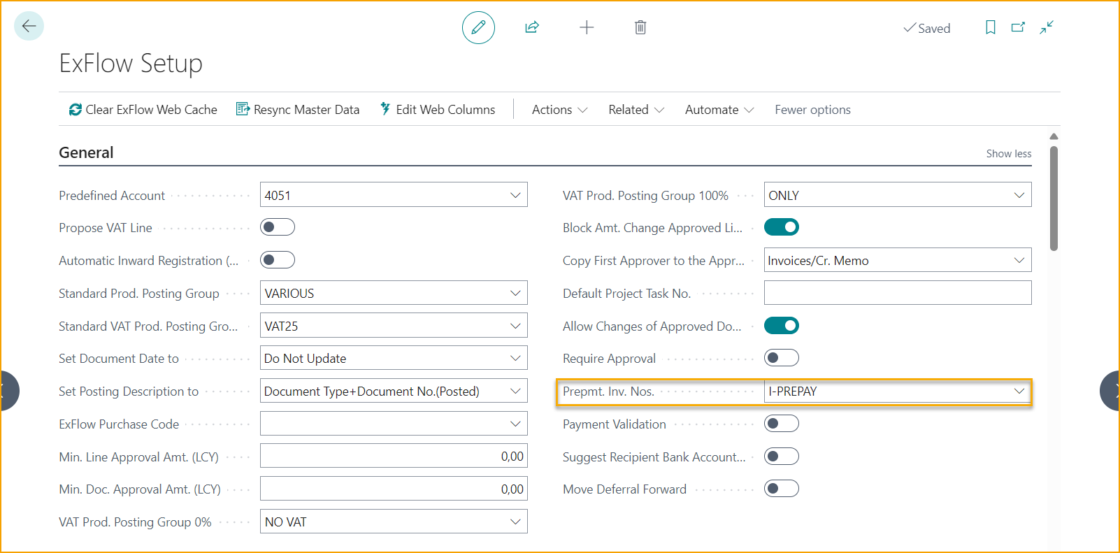Image resolution: width=1120 pixels, height=553 pixels.
Task: Enable the Propose VAT Line toggle
Action: click(x=278, y=227)
